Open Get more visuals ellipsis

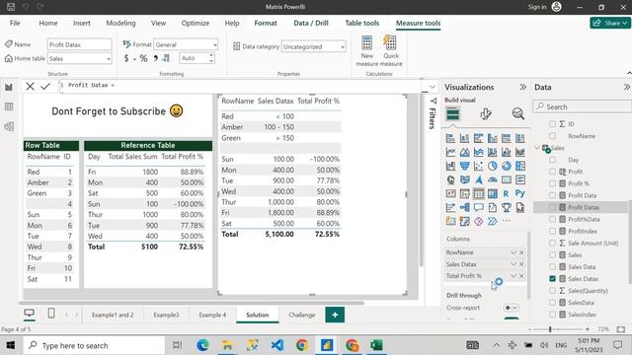tap(507, 221)
